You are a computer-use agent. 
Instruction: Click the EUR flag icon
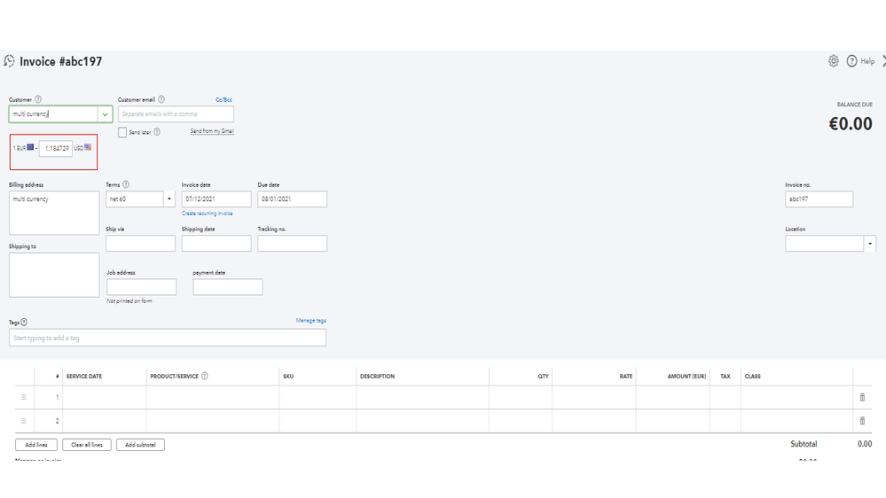(x=30, y=147)
